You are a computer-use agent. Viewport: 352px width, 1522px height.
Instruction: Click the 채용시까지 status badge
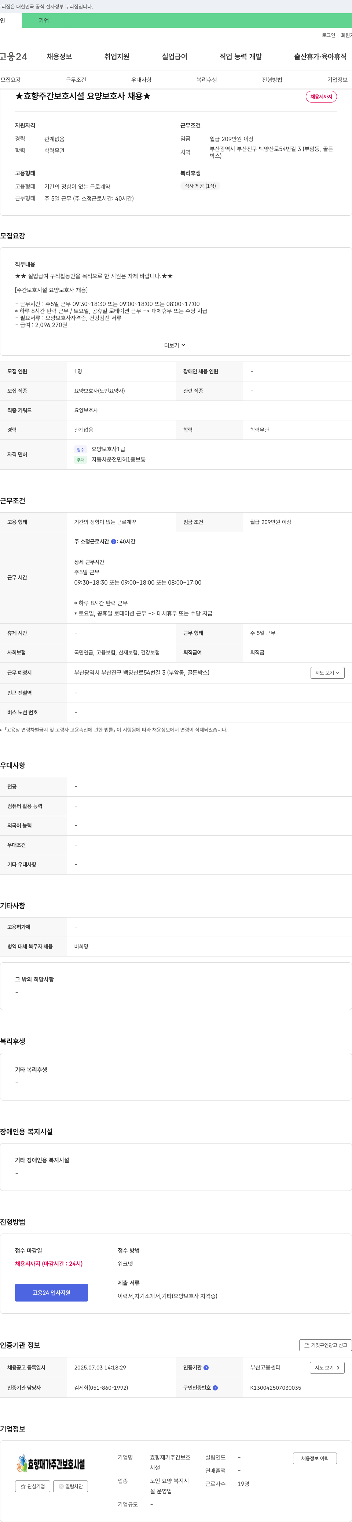pos(321,96)
